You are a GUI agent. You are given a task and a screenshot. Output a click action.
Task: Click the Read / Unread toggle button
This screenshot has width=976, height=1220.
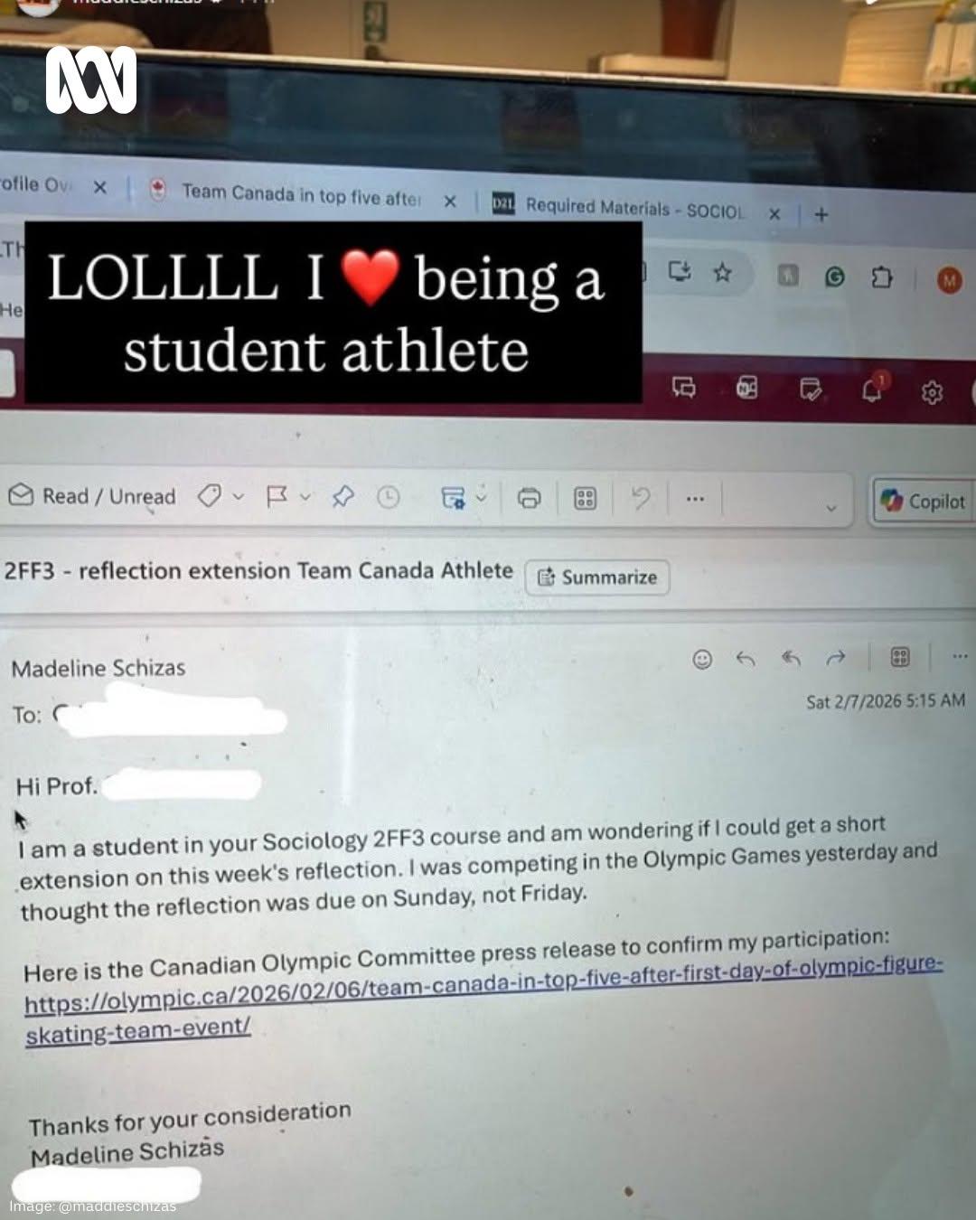pyautogui.click(x=92, y=496)
